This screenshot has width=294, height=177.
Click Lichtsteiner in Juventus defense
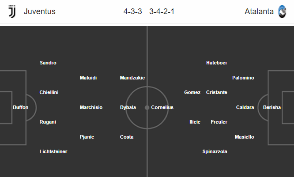[53, 151]
